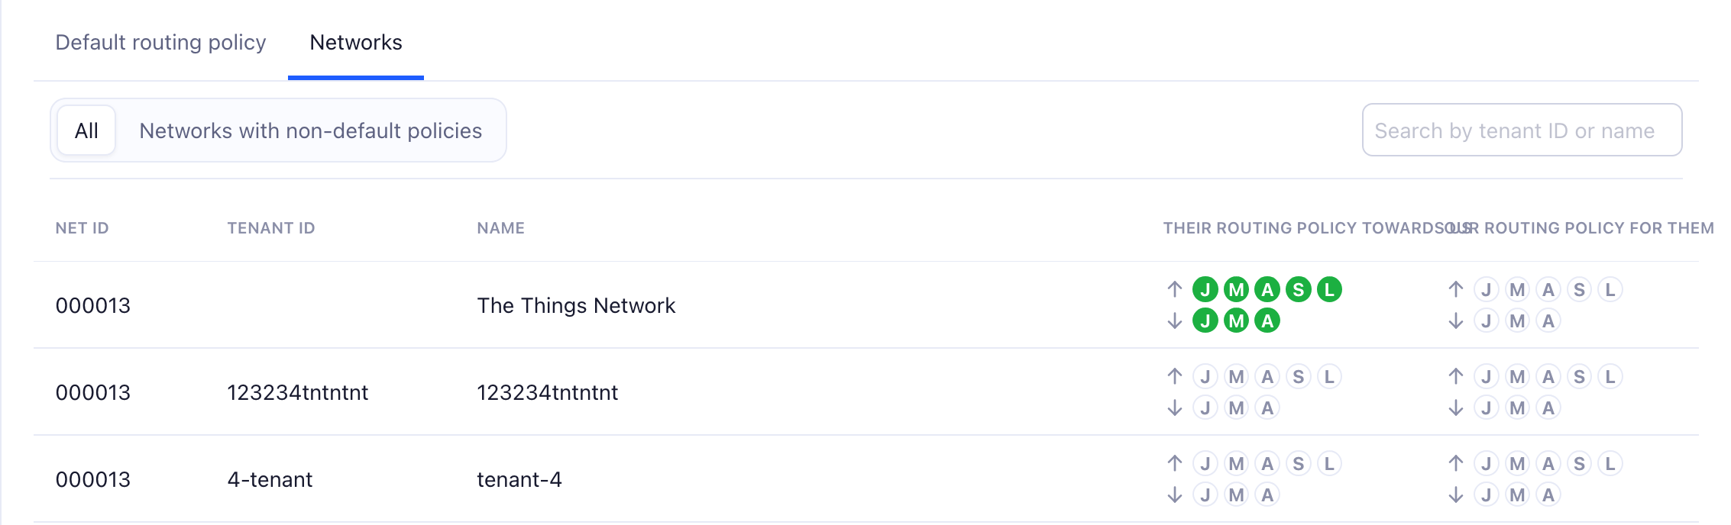Select Networks with non-default policies filter

tap(310, 130)
